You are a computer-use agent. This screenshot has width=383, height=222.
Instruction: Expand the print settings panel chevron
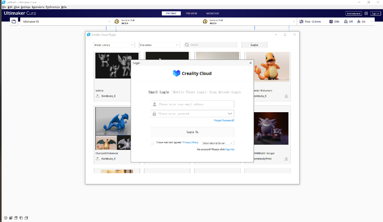[371, 21]
